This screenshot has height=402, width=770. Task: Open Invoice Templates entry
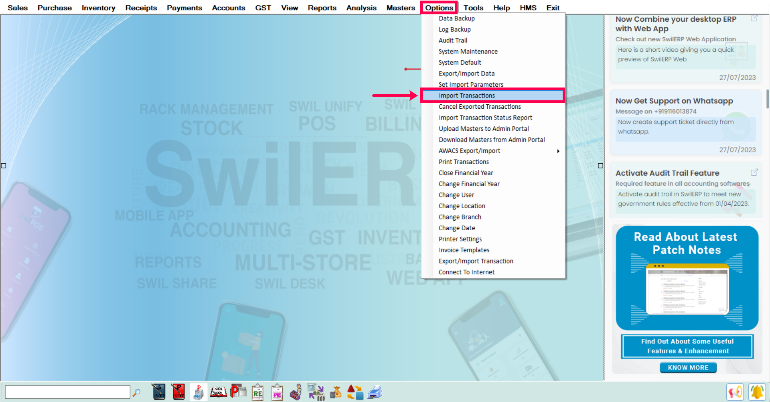[493, 250]
